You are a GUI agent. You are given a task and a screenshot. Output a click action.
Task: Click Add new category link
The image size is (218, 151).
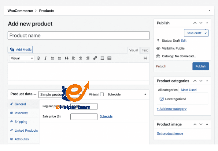(x=171, y=109)
